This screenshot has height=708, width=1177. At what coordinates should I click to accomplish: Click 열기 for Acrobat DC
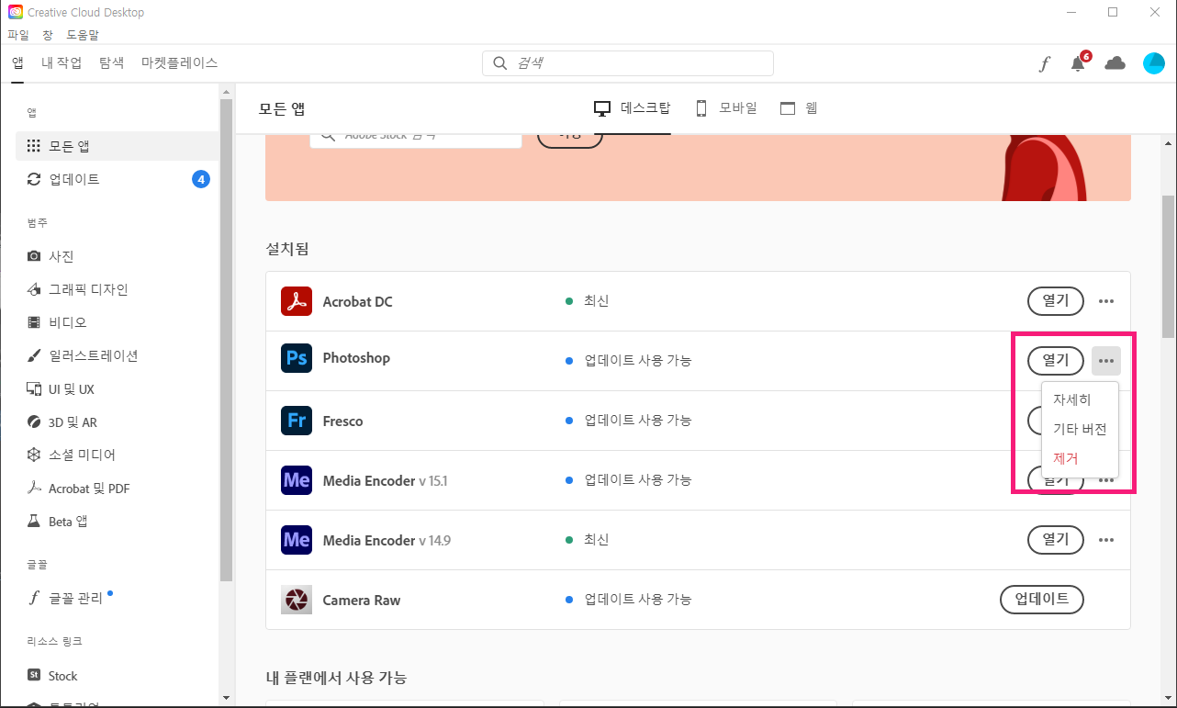click(1056, 301)
